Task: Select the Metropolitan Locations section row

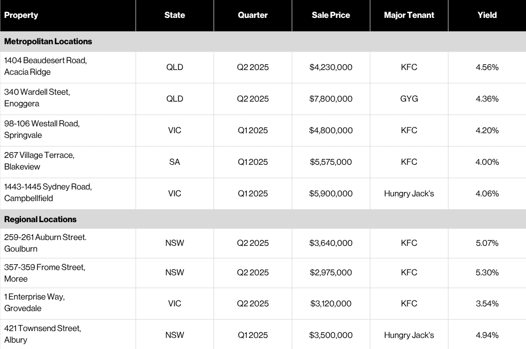Action: point(48,41)
